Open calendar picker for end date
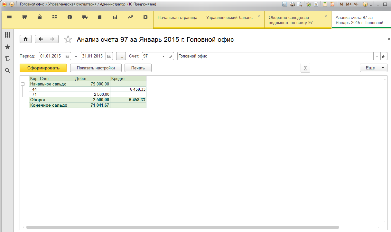Viewport: 391px width, 232px height. (x=109, y=56)
